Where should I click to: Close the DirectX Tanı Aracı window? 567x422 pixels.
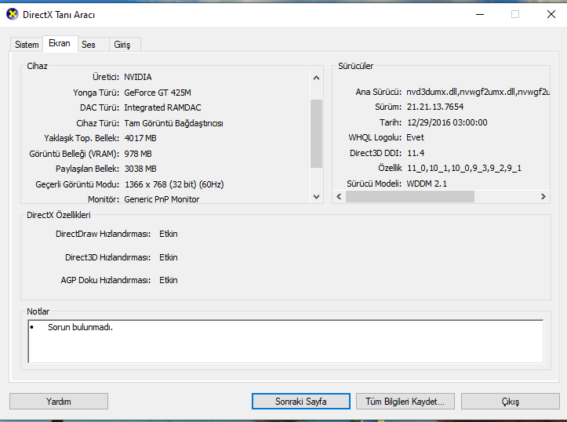551,14
